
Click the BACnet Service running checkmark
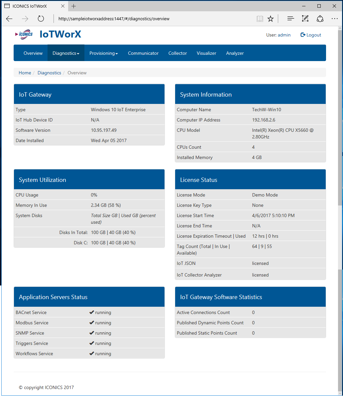click(92, 312)
